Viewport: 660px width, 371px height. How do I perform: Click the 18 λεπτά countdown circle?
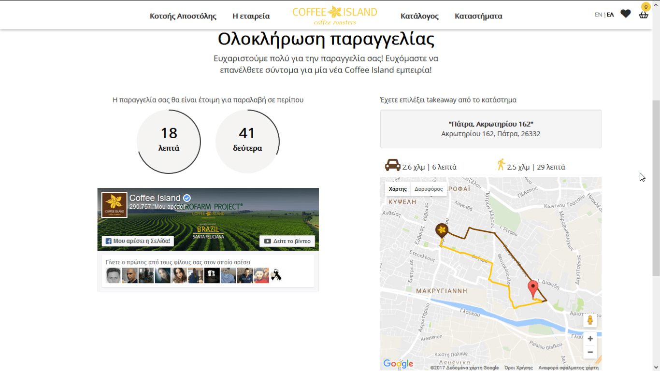tap(169, 142)
